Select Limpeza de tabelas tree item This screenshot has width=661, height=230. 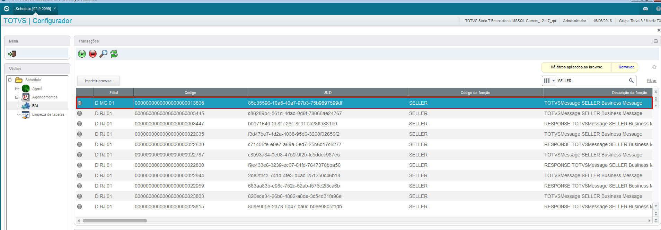48,114
